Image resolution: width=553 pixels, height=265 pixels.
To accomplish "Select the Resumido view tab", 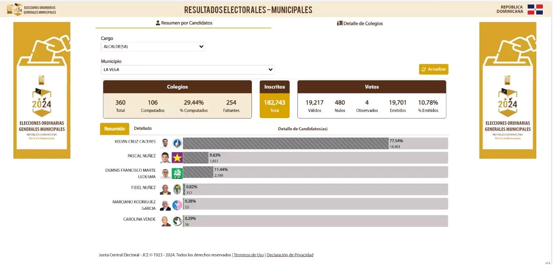I will 114,129.
